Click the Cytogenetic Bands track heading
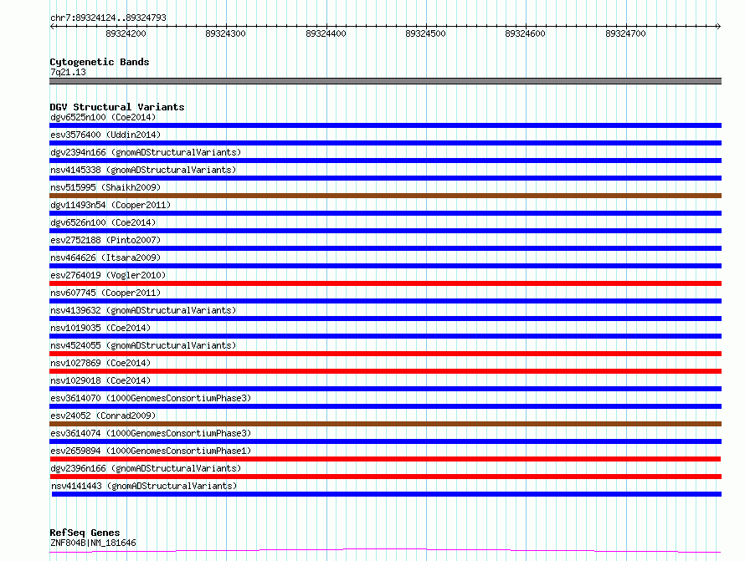The height and width of the screenshot is (561, 745). (100, 62)
